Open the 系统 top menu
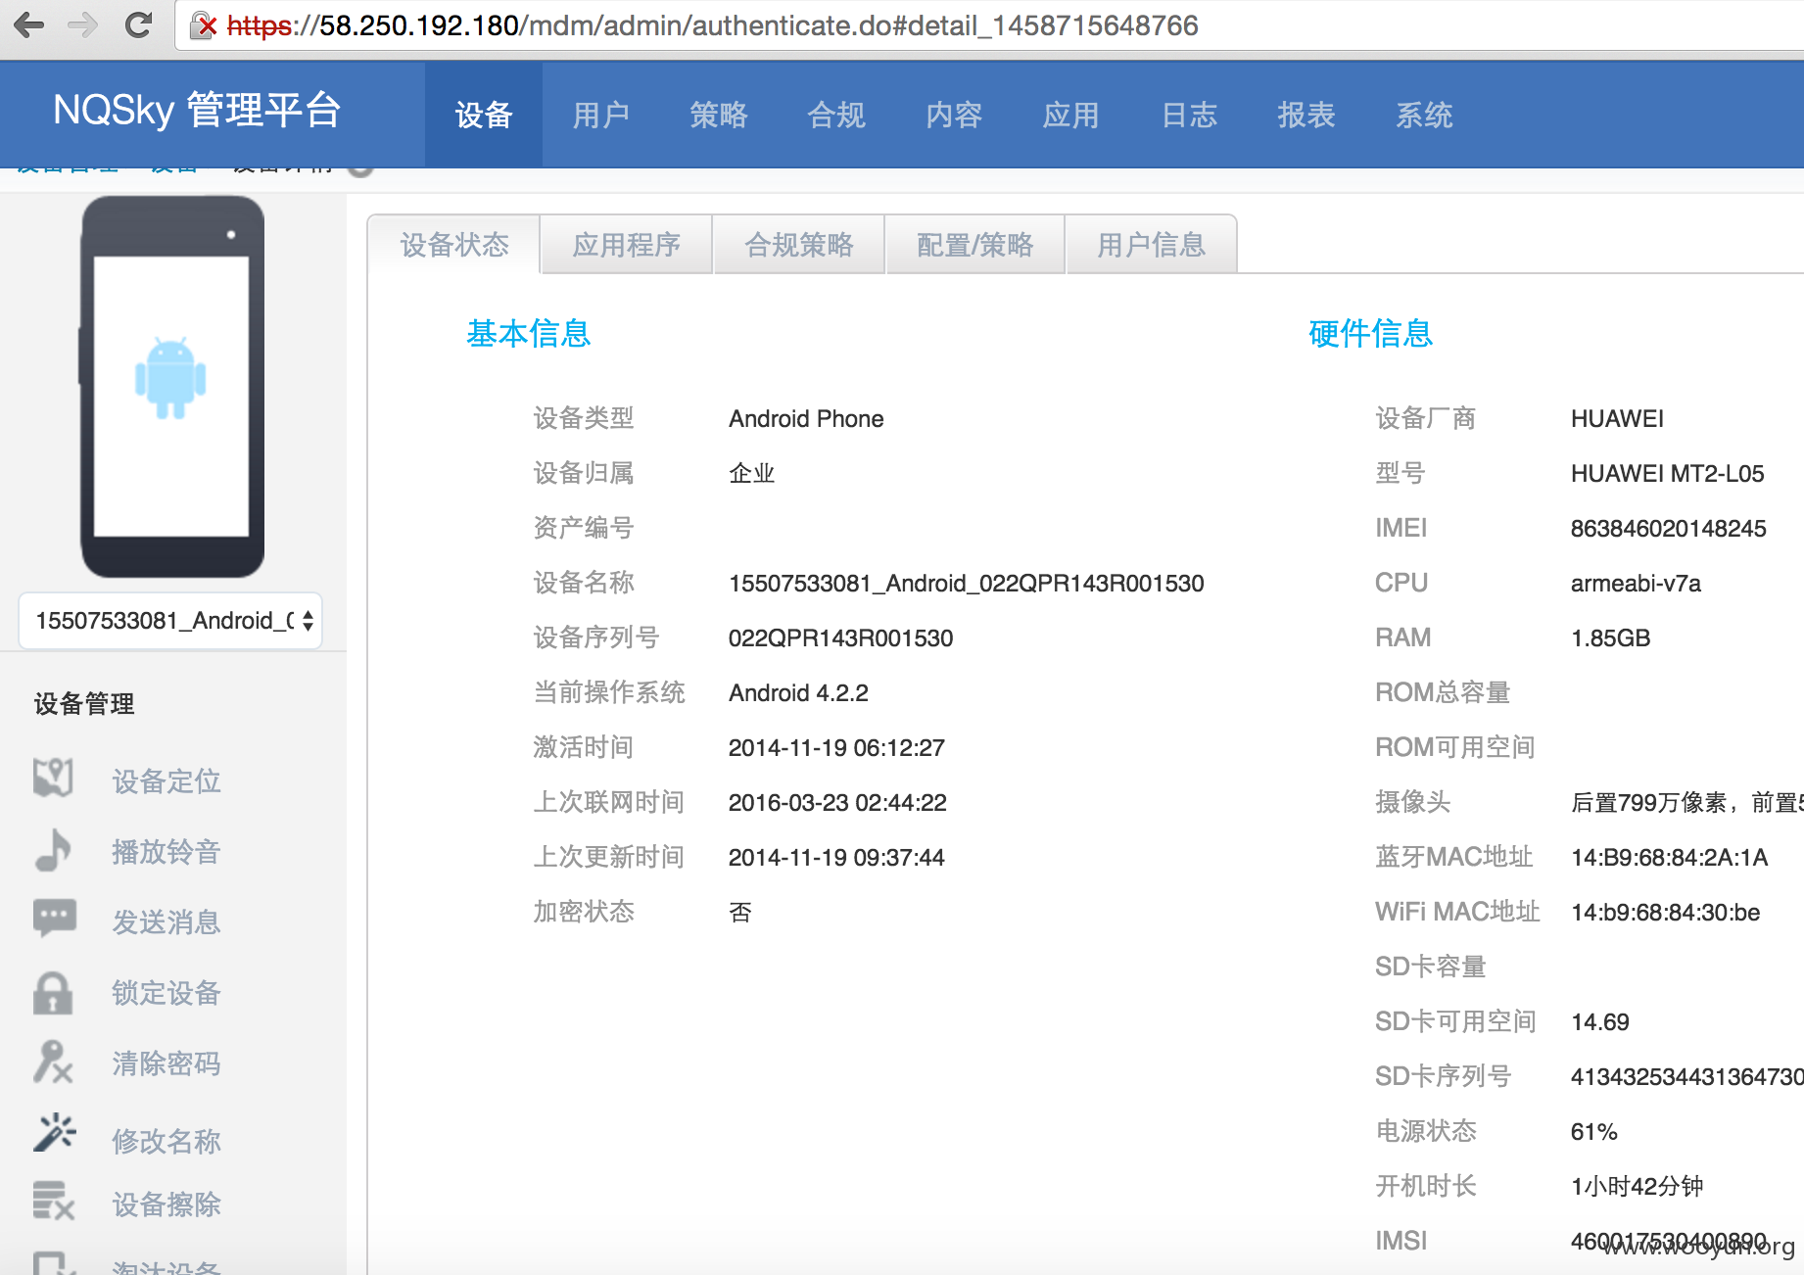 tap(1424, 115)
